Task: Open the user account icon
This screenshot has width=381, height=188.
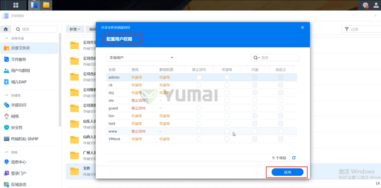Action: tap(376, 5)
